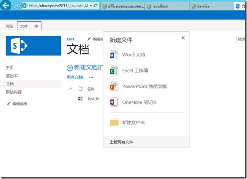
Task: Click the PowerPoint icon in 新建文件 dialog
Action: [114, 86]
